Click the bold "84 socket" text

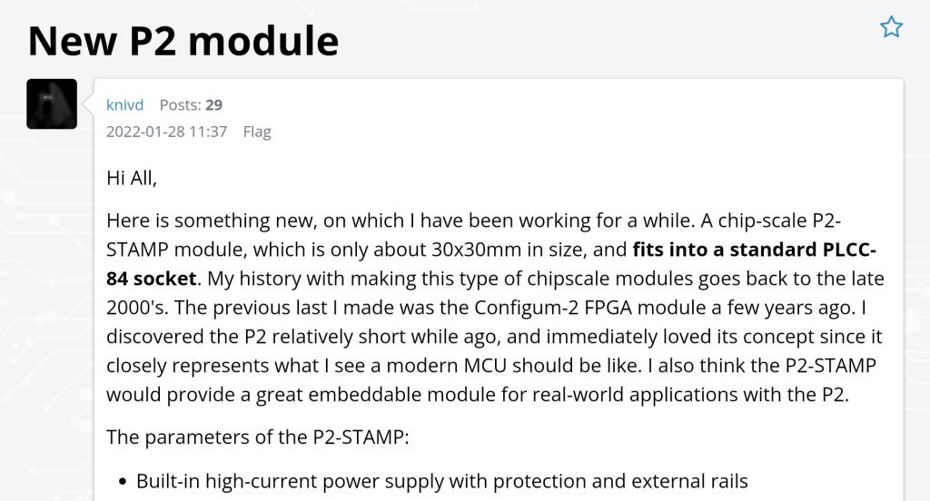[151, 278]
